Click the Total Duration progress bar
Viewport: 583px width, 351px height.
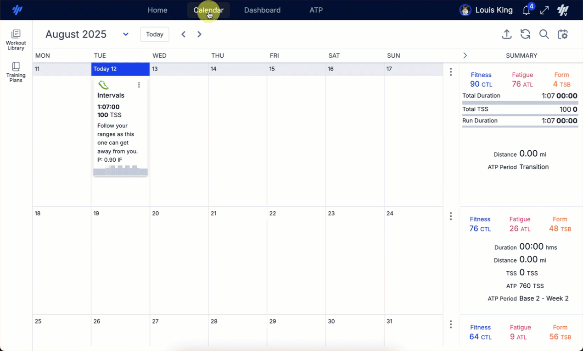point(520,103)
